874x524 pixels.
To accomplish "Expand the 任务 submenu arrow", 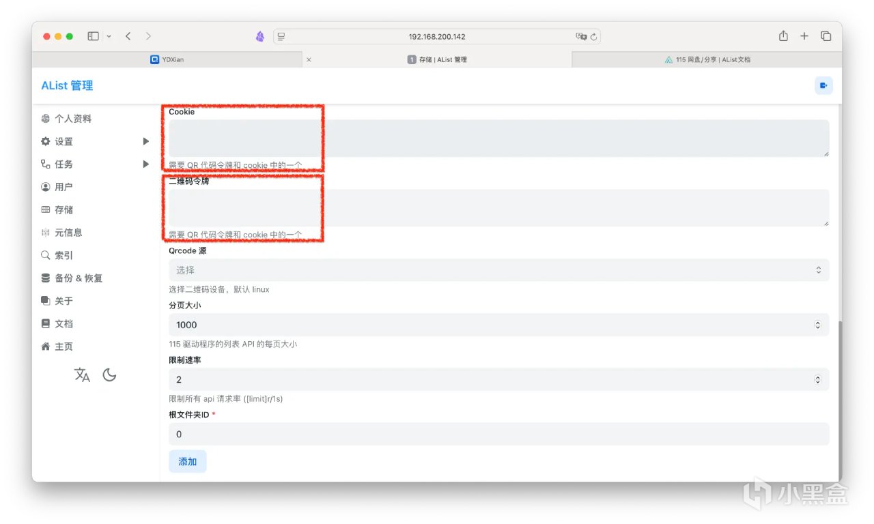I will [145, 164].
